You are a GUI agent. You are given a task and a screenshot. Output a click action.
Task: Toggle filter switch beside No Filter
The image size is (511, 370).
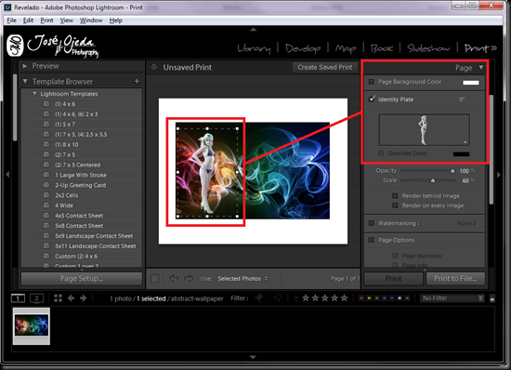click(492, 298)
